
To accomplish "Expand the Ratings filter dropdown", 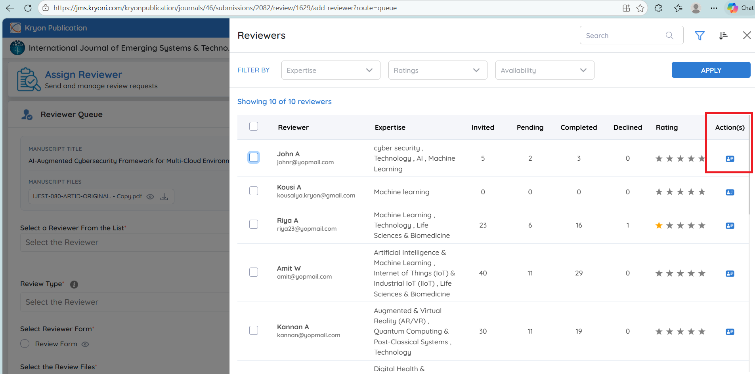I will point(438,70).
